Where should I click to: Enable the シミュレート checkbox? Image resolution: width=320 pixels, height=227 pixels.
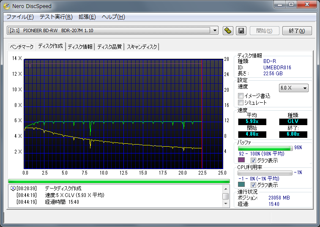pos(241,102)
